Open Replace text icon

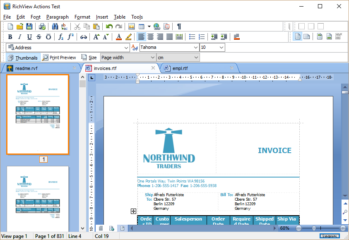(x=64, y=26)
